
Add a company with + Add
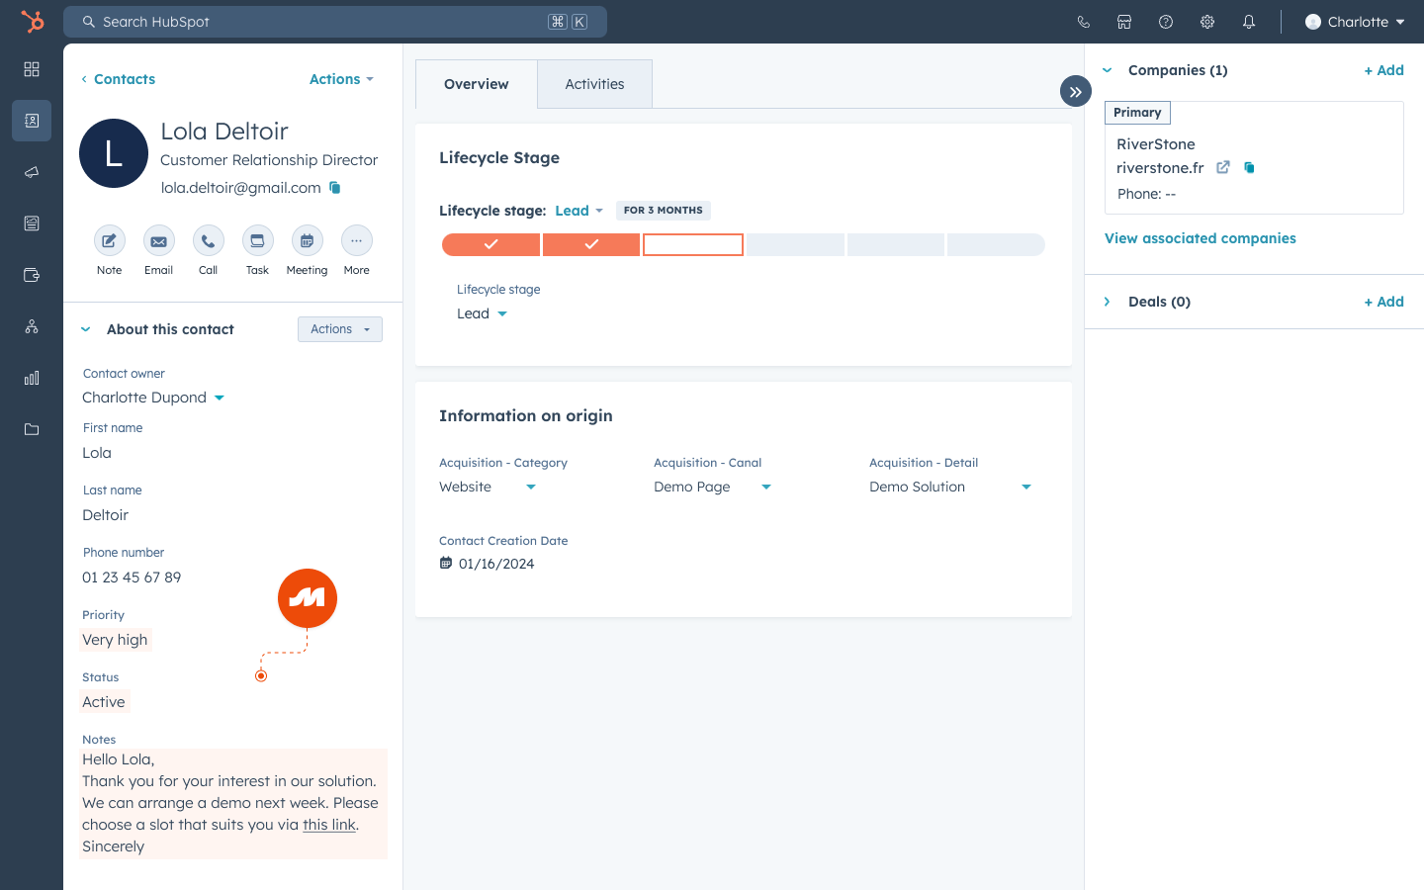[x=1384, y=70]
